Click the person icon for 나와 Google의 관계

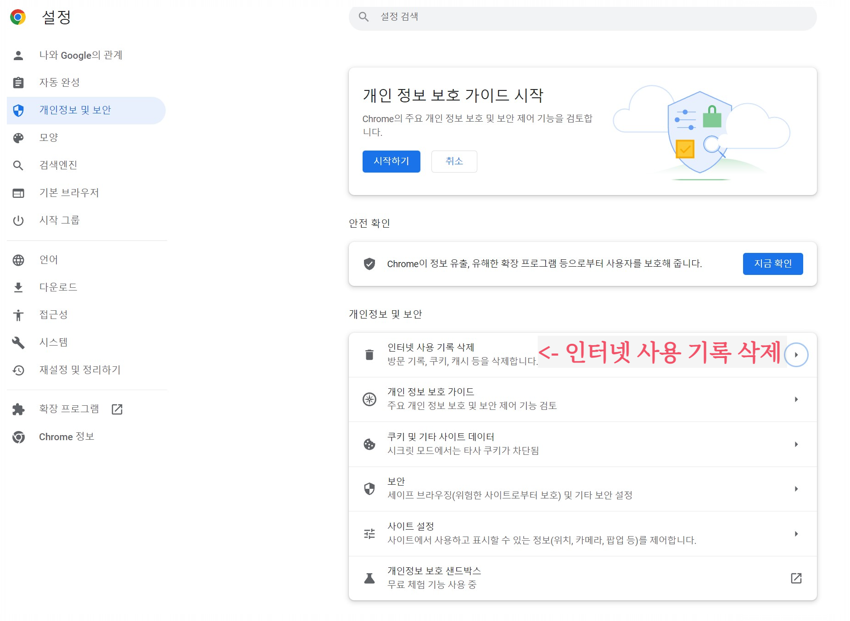18,56
